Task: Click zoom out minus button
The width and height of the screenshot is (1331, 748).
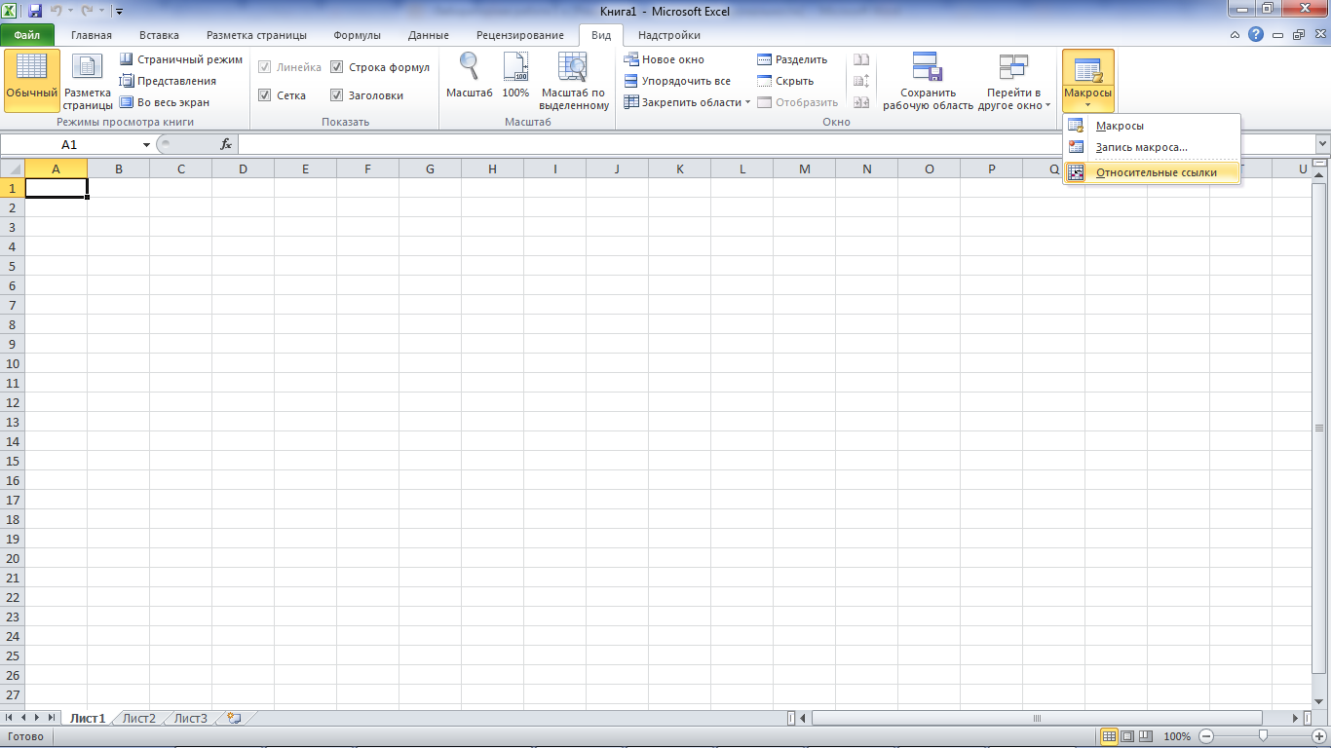Action: [1206, 736]
